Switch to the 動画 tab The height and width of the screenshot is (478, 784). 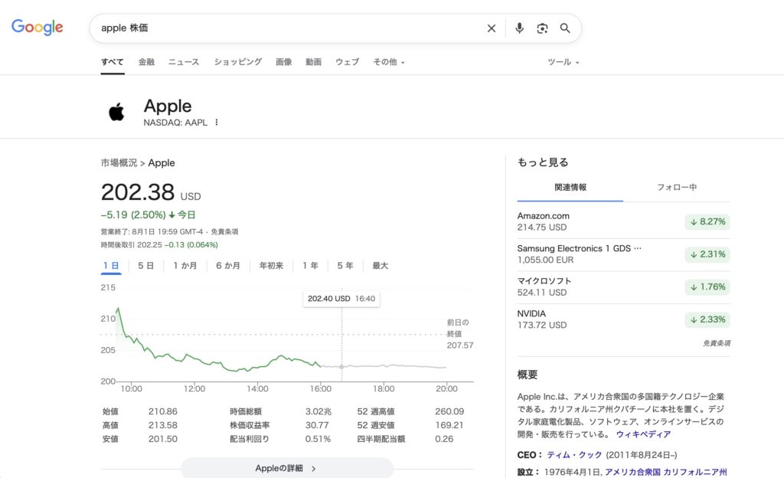[313, 62]
